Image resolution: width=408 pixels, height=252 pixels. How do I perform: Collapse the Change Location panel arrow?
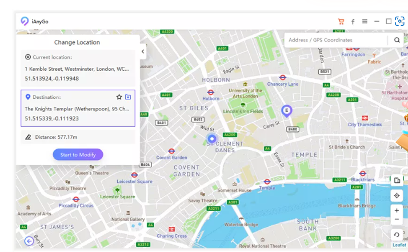tap(143, 51)
